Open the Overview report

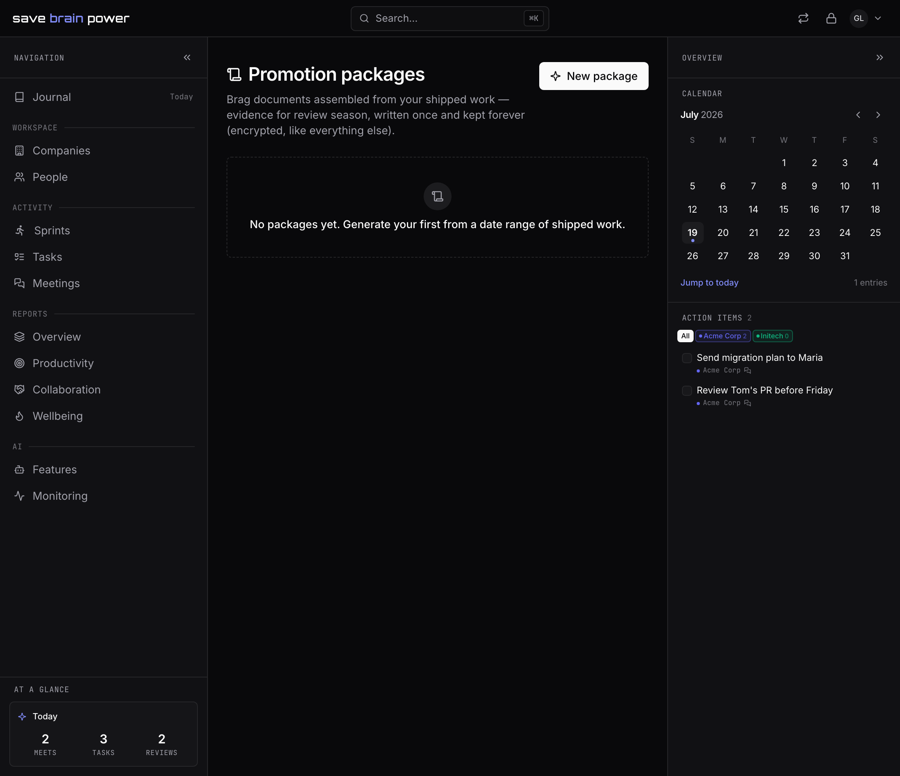103,337
